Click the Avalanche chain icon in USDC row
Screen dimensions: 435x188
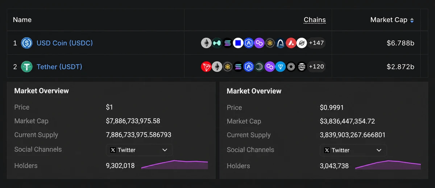[x=291, y=43]
